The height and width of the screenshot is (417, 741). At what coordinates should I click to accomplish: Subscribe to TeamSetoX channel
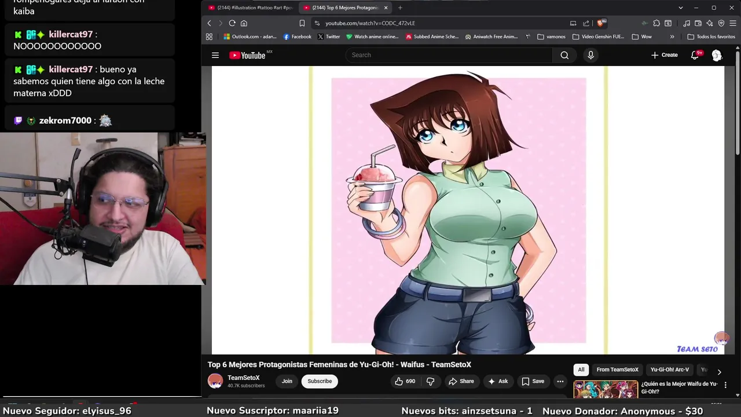[320, 381]
